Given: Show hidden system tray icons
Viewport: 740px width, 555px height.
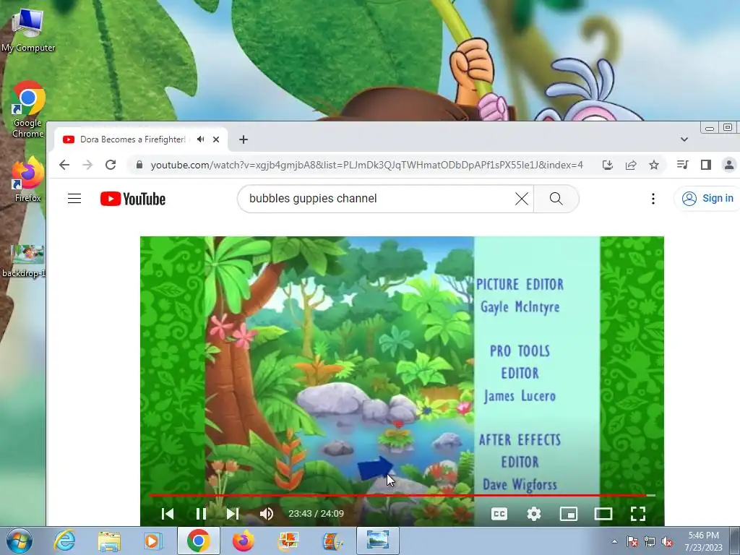Looking at the screenshot, I should point(614,541).
